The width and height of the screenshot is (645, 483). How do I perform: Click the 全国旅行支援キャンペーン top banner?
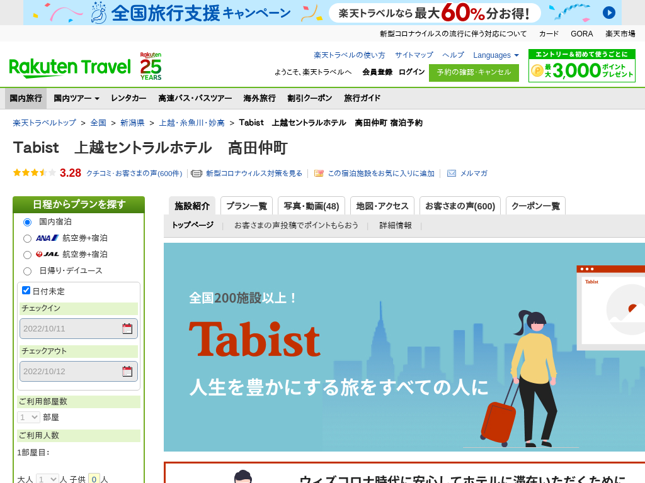322,13
